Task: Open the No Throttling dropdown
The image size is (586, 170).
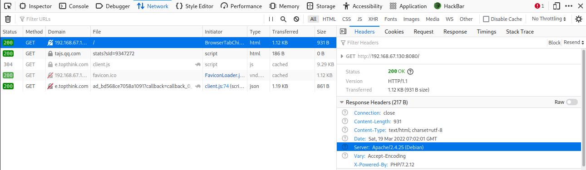Action: pyautogui.click(x=549, y=19)
